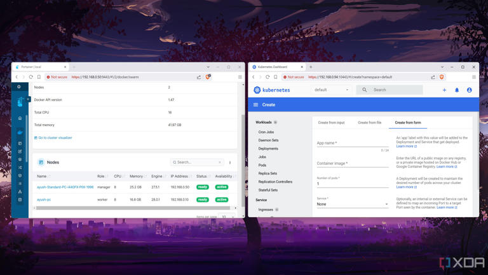The width and height of the screenshot is (488, 275).
Task: Open the default namespace dropdown
Action: click(x=332, y=90)
